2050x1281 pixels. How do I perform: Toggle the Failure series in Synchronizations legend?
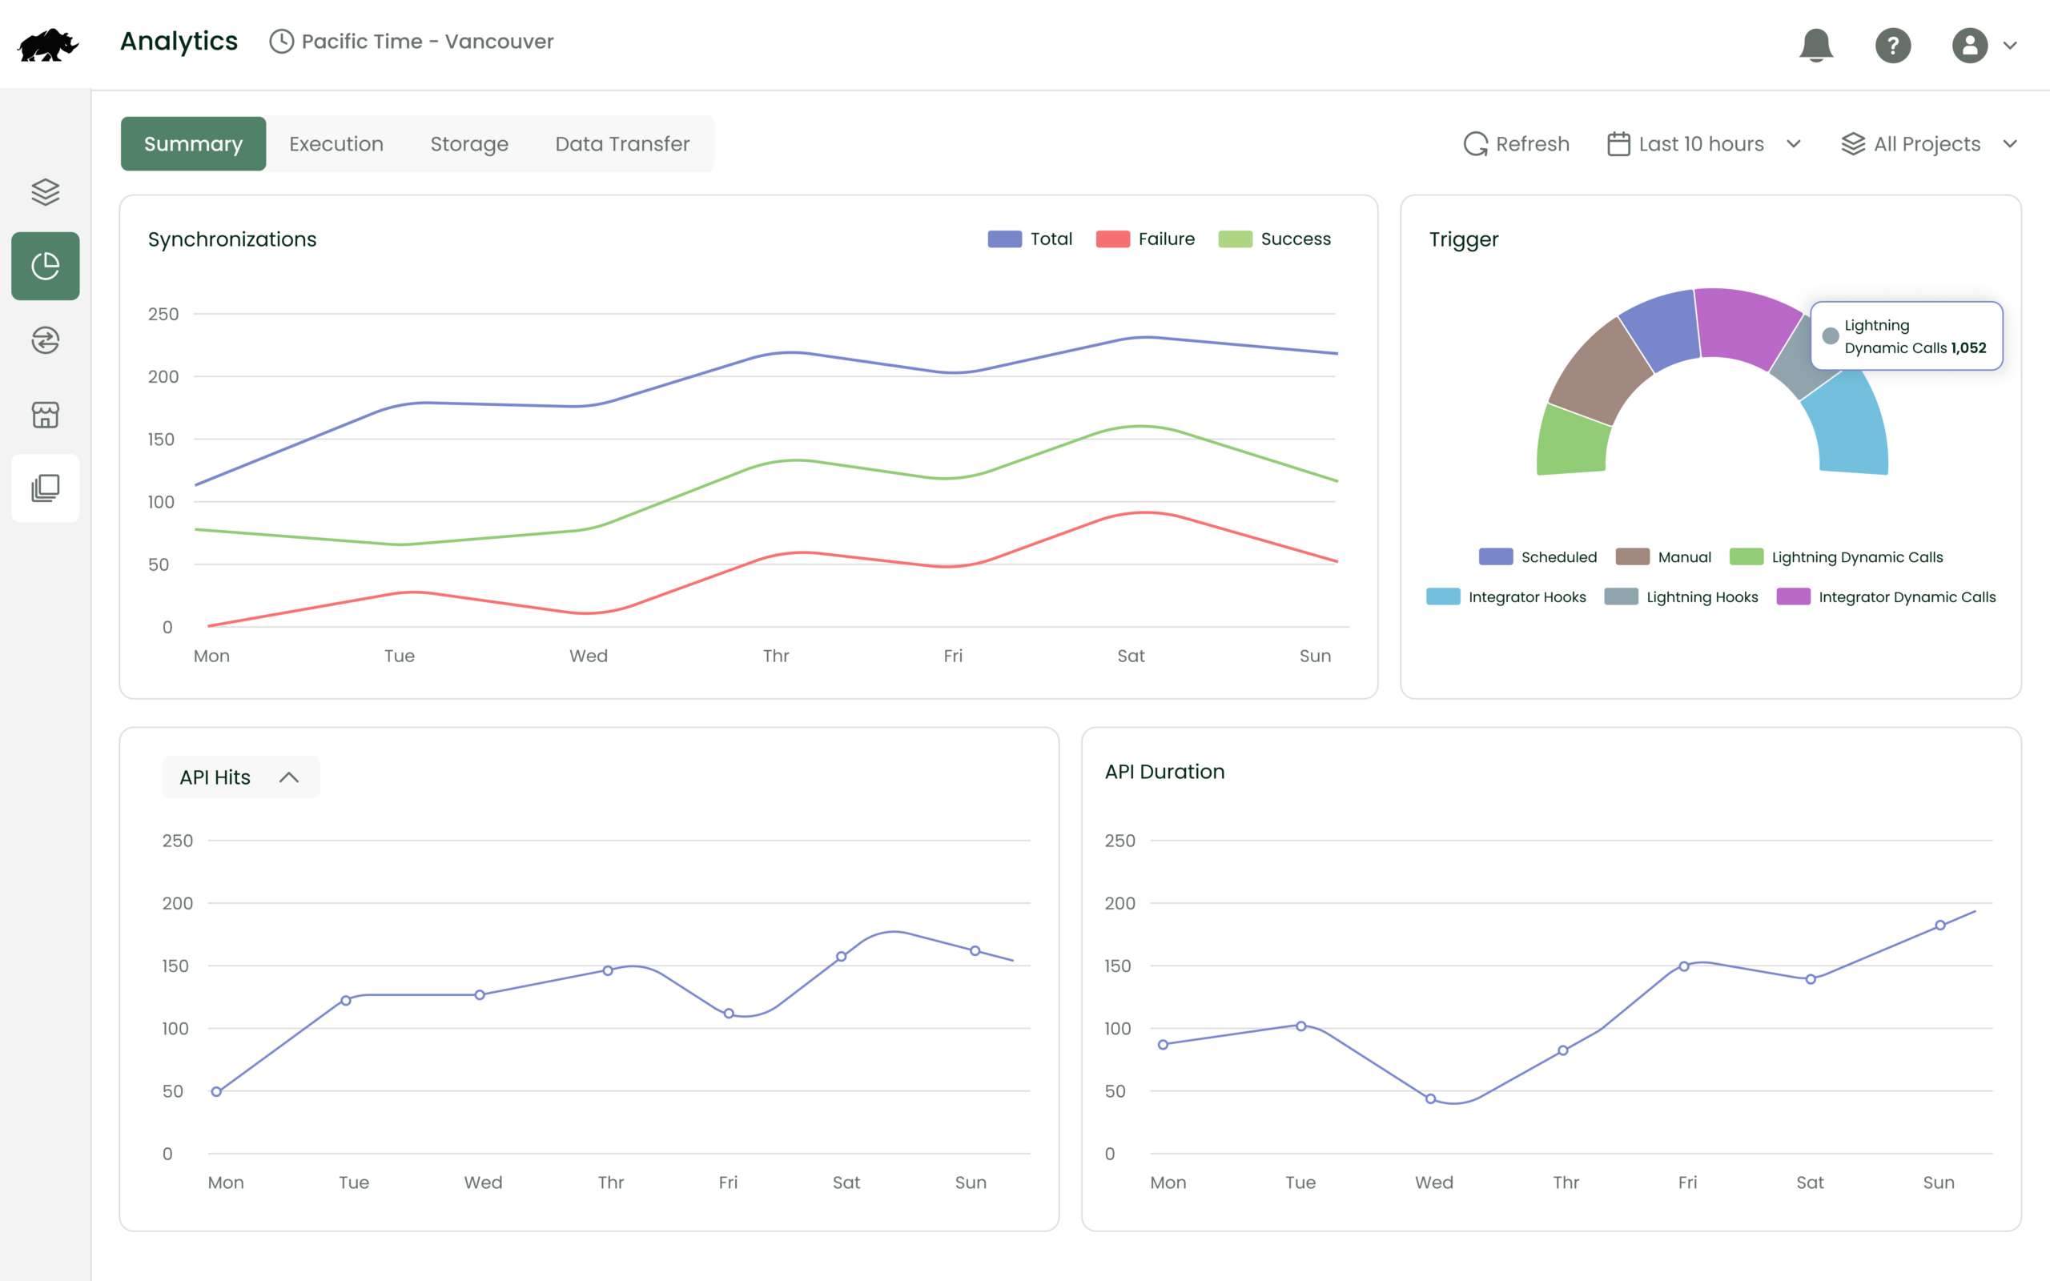[x=1146, y=239]
